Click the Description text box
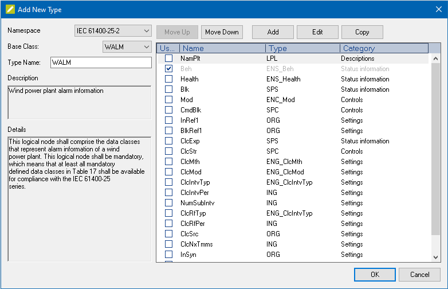The image size is (448, 289). 80,102
